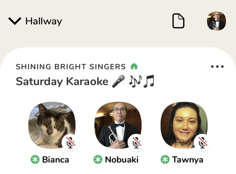
Task: Open the document page icon
Action: pos(178,21)
